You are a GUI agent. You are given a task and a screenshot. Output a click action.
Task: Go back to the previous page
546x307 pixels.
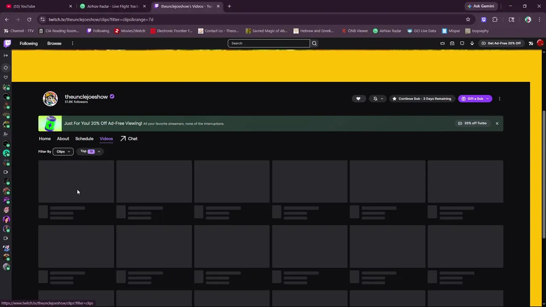click(7, 19)
